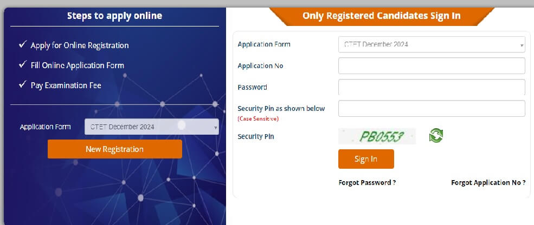The image size is (534, 225).
Task: Click the PB0553 security pin image
Action: 377,136
